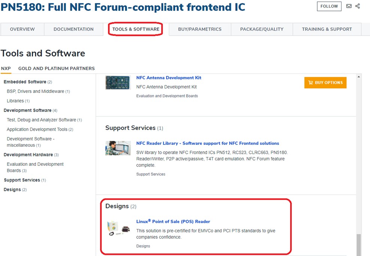Open Linux Point of Sale Reader link

pyautogui.click(x=173, y=222)
